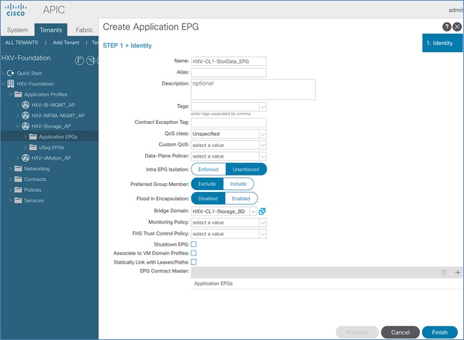The width and height of the screenshot is (464, 340).
Task: Click the Networking folder icon
Action: (19, 169)
